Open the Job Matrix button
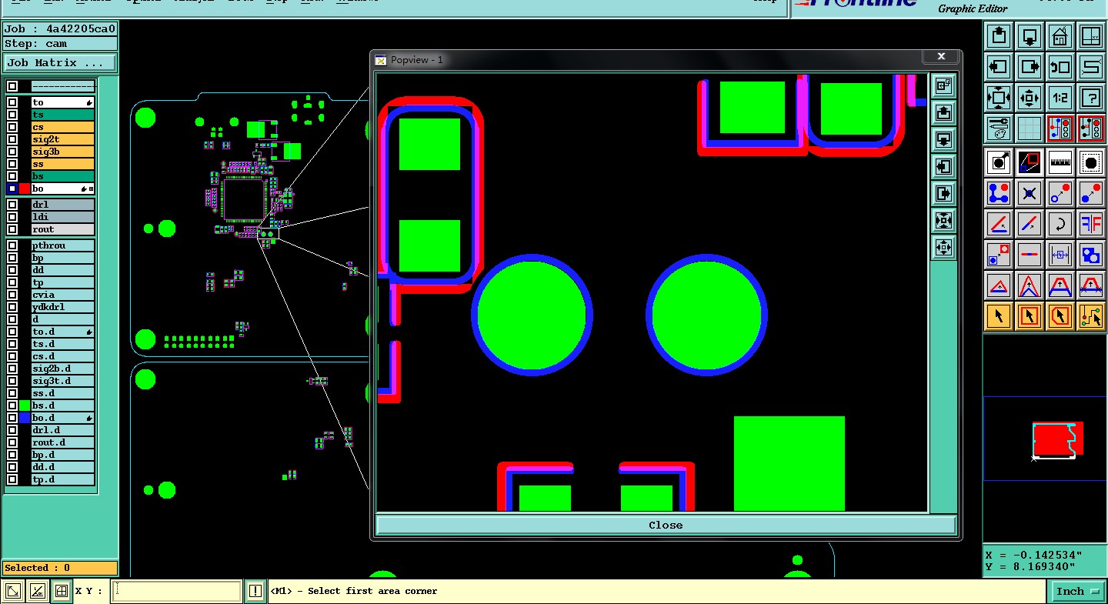 click(60, 63)
